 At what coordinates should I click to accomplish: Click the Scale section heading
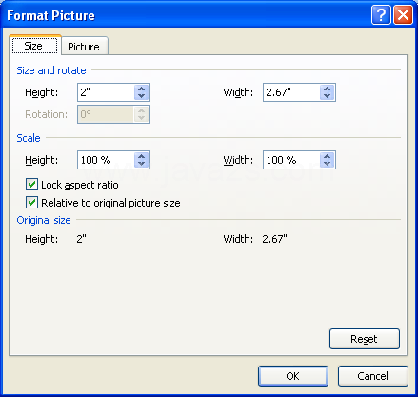(x=29, y=138)
